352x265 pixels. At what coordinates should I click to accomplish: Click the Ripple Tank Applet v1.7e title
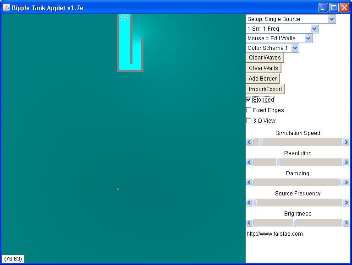47,8
